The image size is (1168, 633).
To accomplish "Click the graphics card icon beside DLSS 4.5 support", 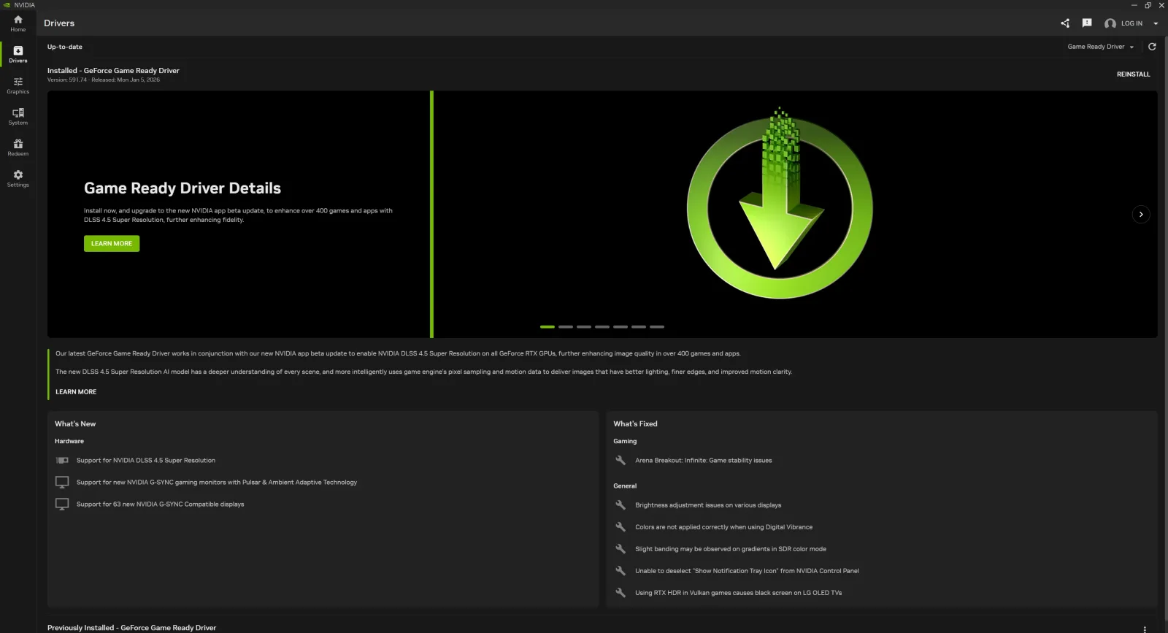I will coord(62,461).
